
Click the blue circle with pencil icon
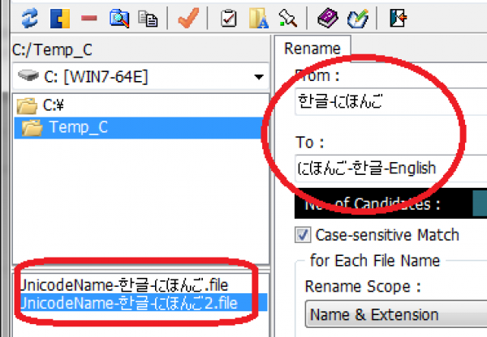358,19
